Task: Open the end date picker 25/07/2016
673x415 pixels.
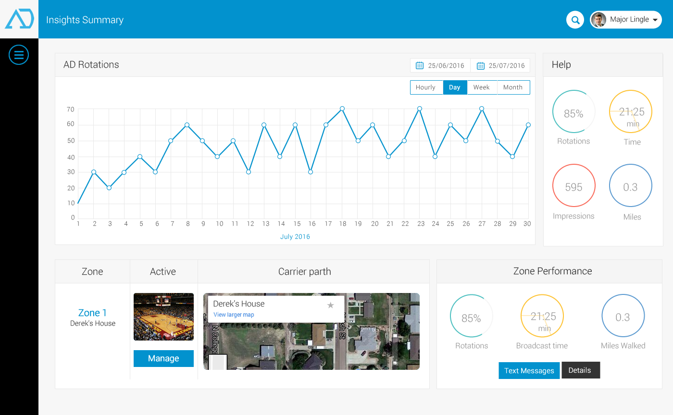Action: tap(507, 65)
